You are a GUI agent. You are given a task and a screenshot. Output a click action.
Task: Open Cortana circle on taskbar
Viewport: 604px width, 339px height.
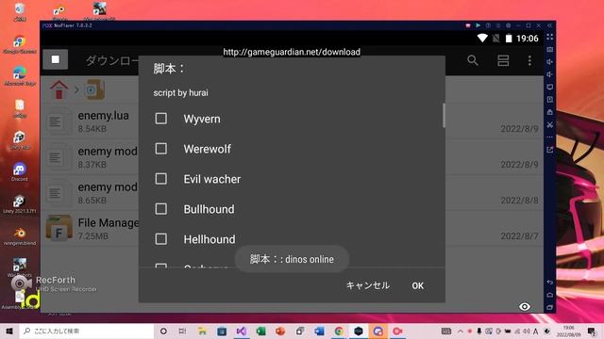163,331
